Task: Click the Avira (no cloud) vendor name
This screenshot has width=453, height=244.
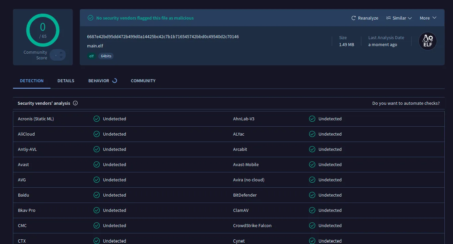Action: point(249,180)
